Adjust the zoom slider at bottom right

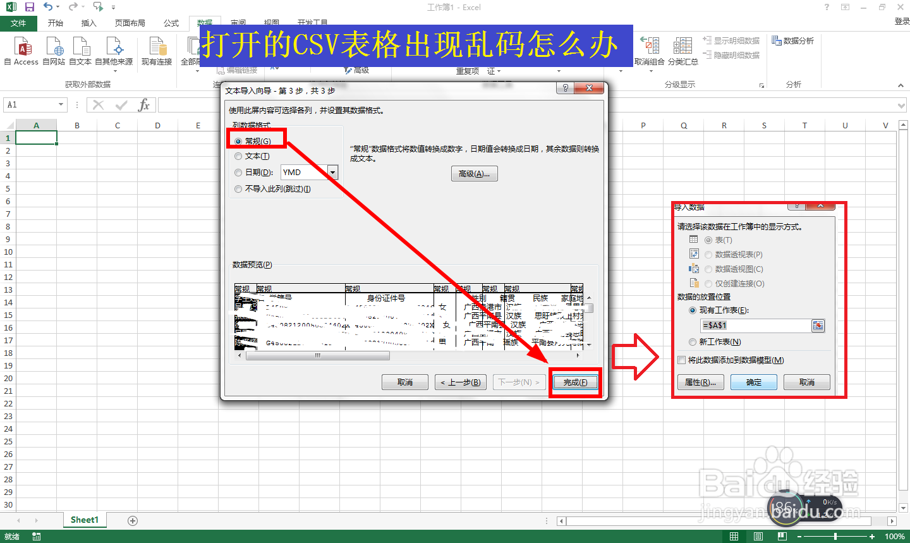(836, 536)
